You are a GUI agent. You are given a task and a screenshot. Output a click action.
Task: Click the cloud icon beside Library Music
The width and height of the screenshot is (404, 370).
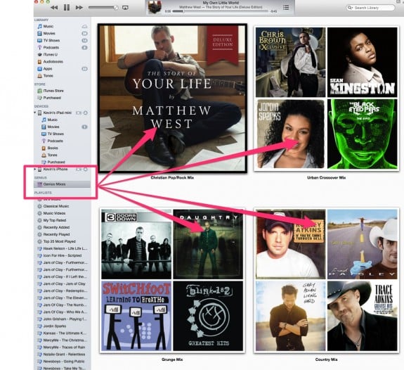coord(84,26)
